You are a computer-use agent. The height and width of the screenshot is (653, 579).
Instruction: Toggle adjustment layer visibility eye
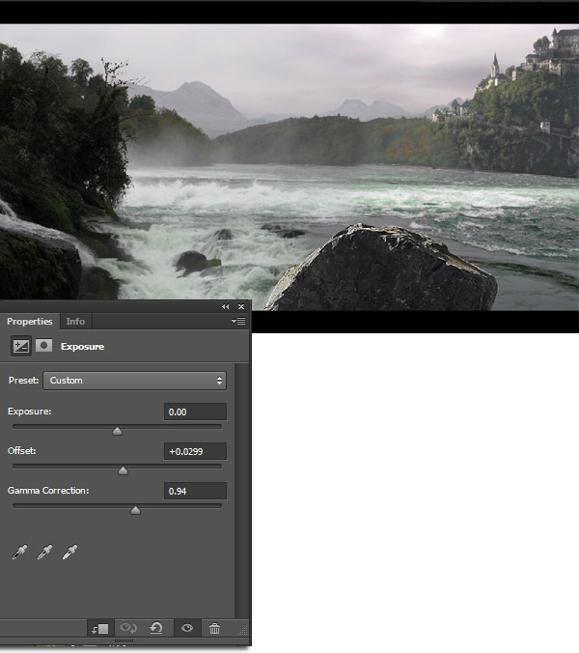click(x=187, y=628)
